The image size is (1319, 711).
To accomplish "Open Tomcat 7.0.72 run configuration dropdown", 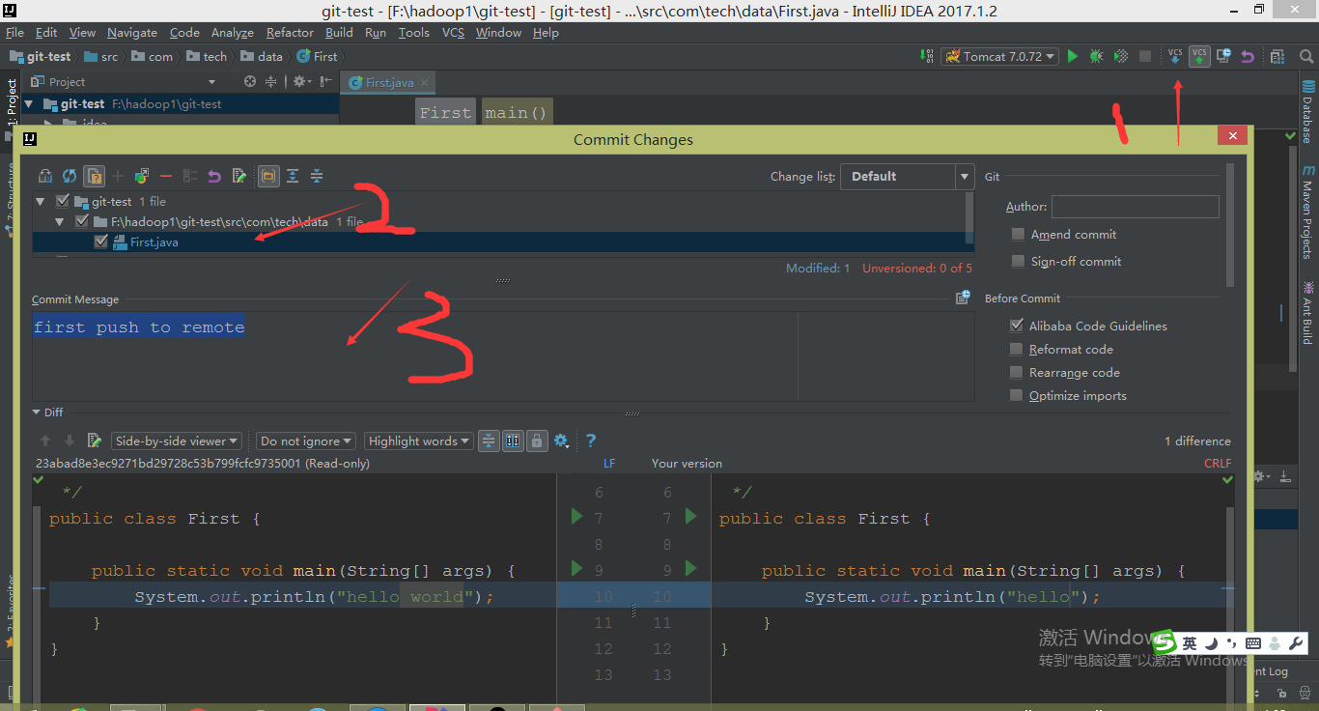I will [999, 57].
